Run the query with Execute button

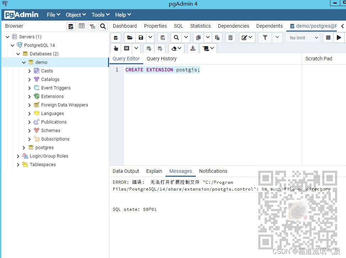[x=339, y=38]
